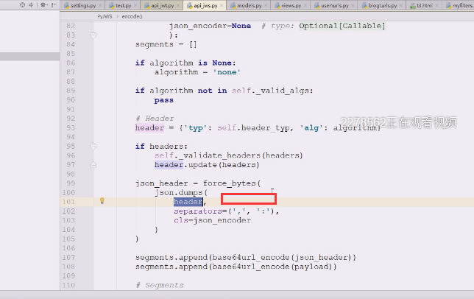Click 'self._validate_headers(headers)' text

tap(228, 155)
